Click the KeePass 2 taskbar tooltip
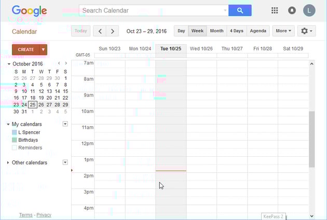The width and height of the screenshot is (327, 220). pos(273,216)
